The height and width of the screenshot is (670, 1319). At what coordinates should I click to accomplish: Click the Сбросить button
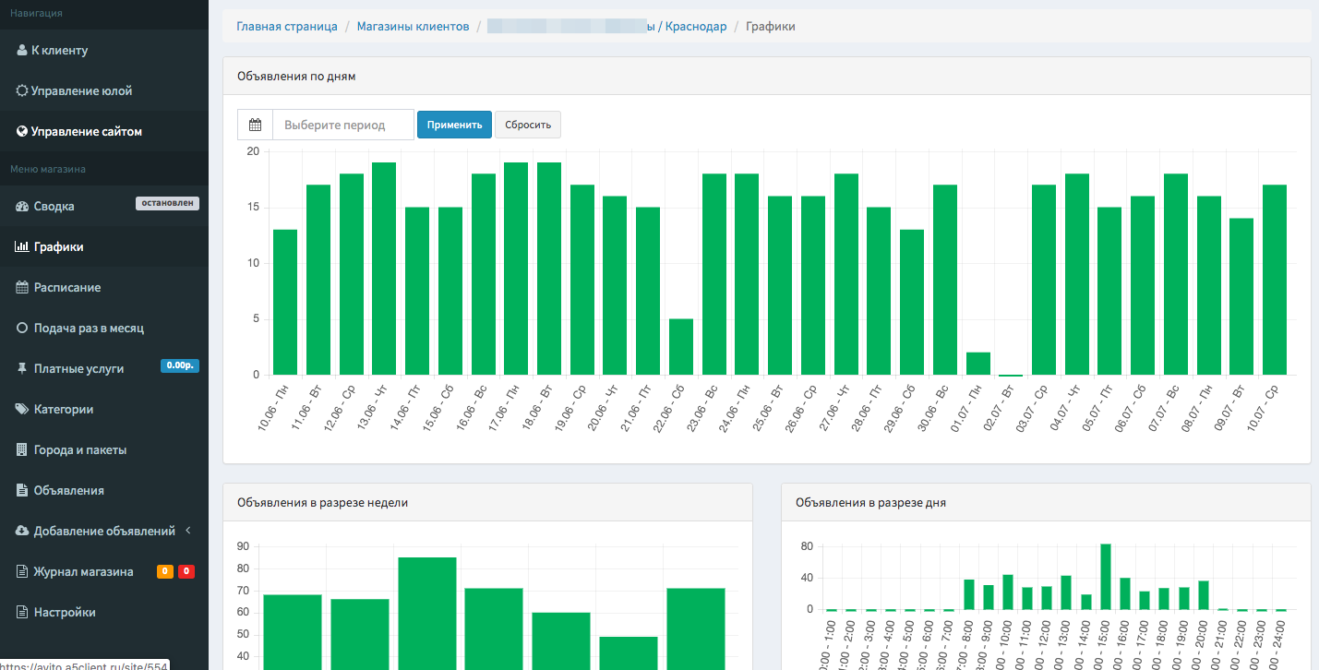[528, 125]
